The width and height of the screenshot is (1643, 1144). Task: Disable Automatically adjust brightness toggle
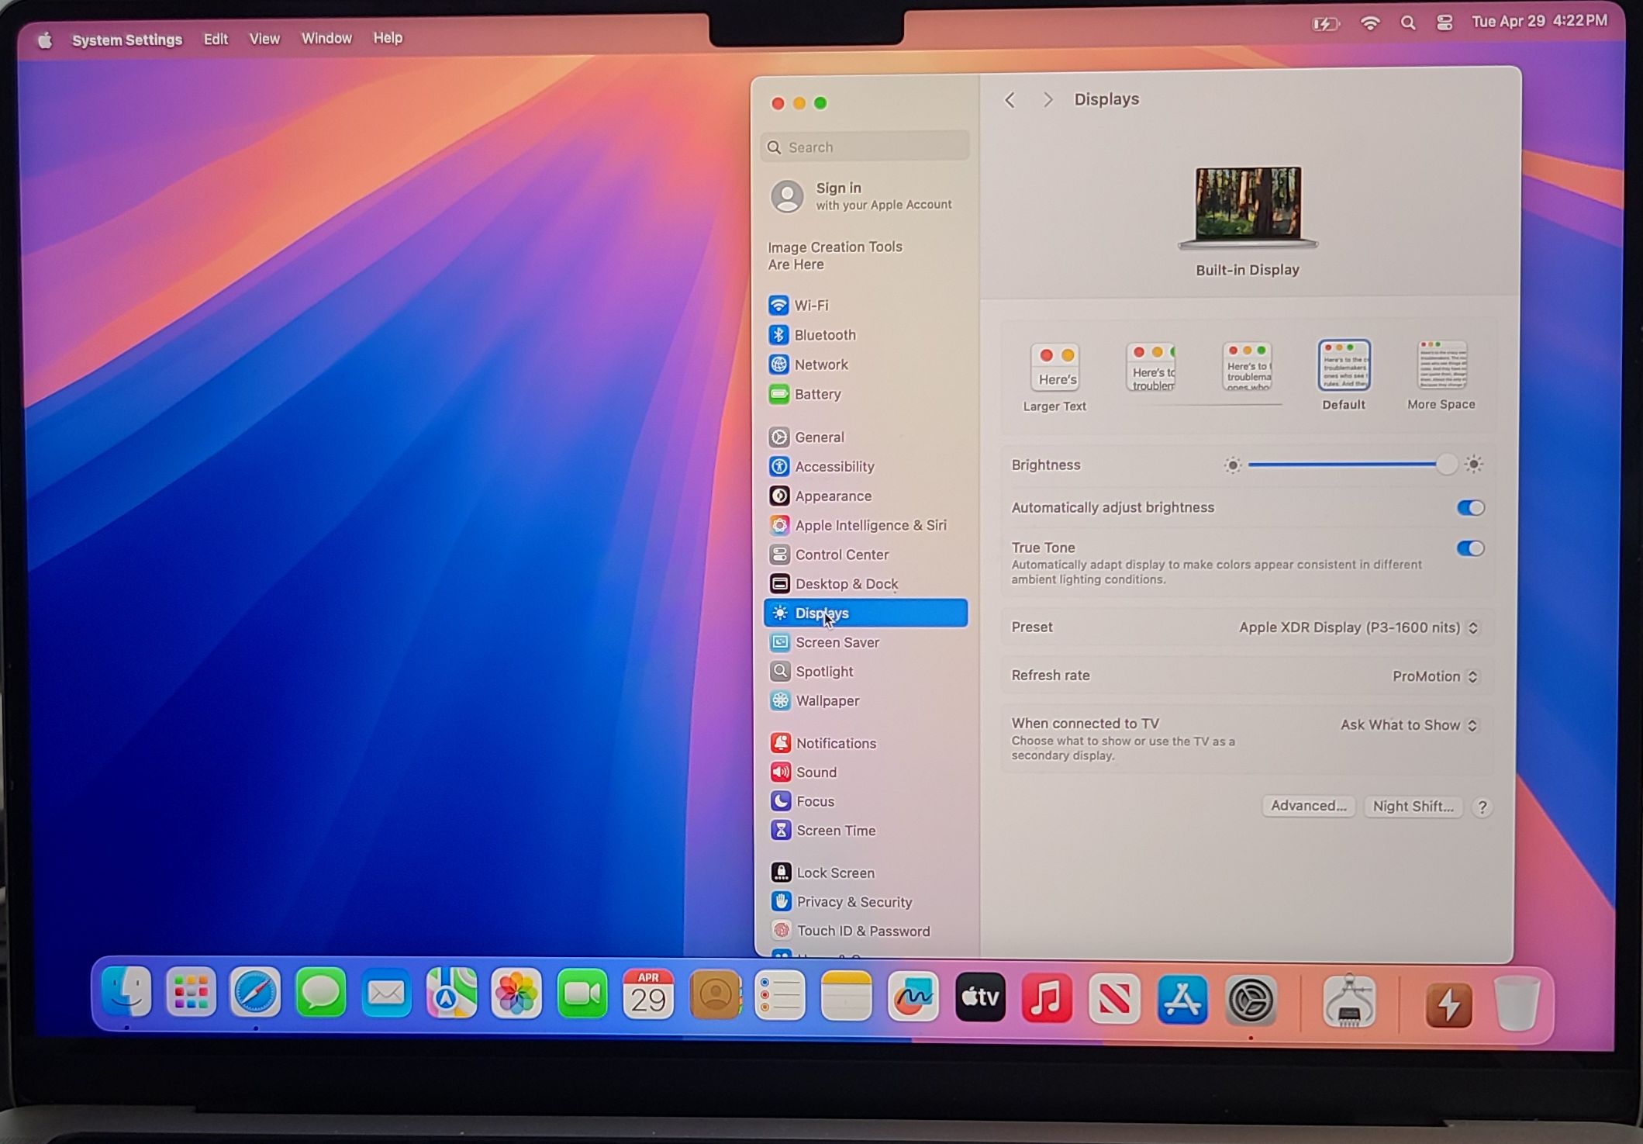1469,508
